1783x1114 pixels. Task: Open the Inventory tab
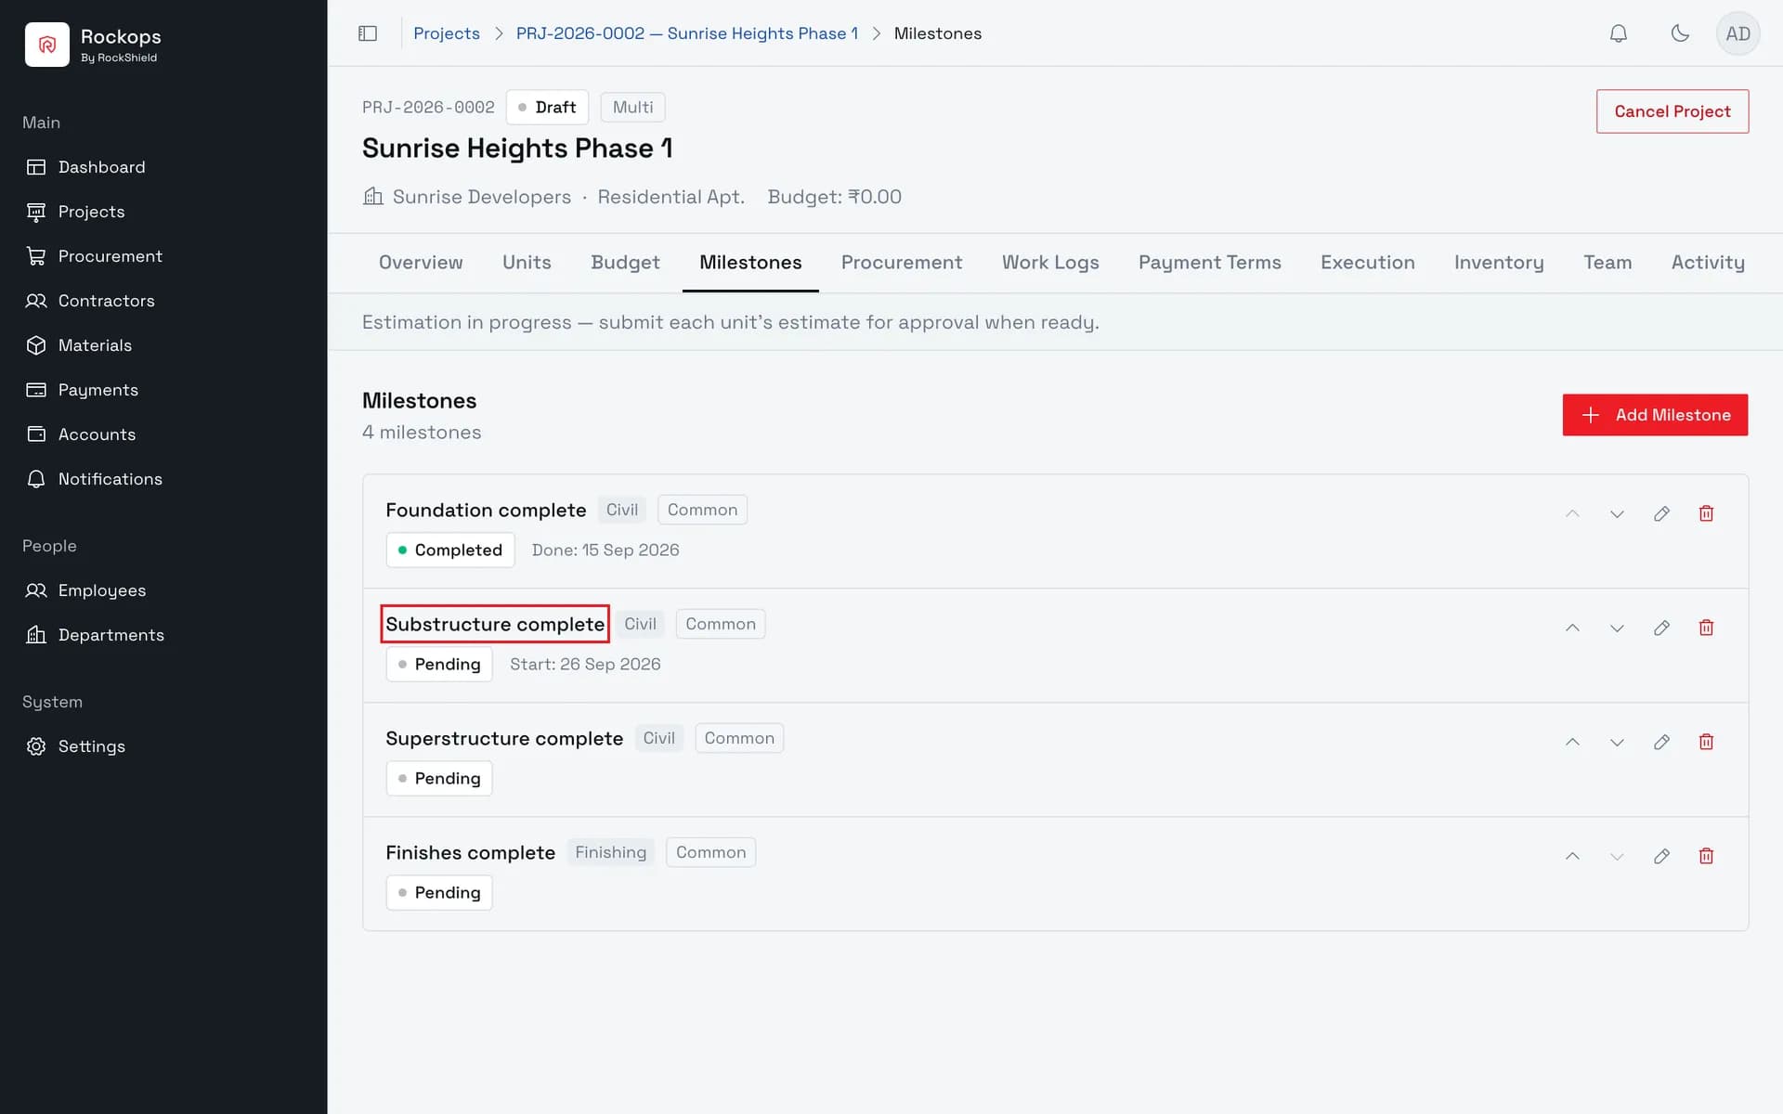coord(1499,263)
